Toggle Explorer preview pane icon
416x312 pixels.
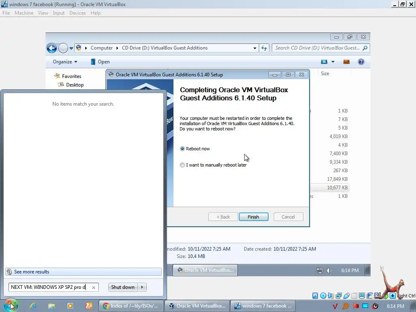347,62
